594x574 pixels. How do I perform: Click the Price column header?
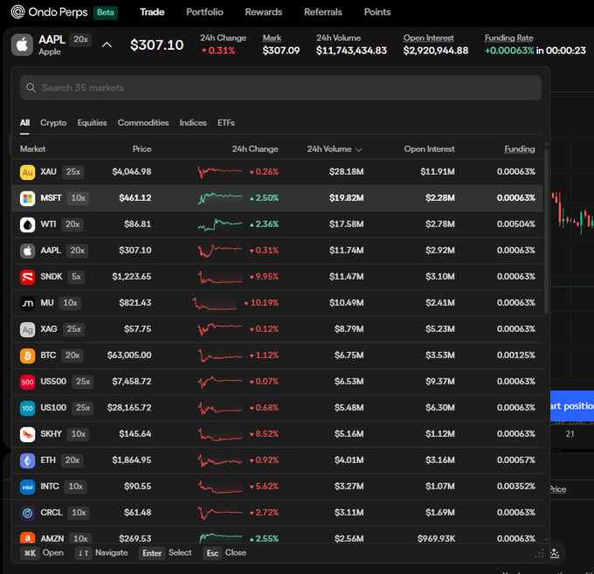point(142,149)
